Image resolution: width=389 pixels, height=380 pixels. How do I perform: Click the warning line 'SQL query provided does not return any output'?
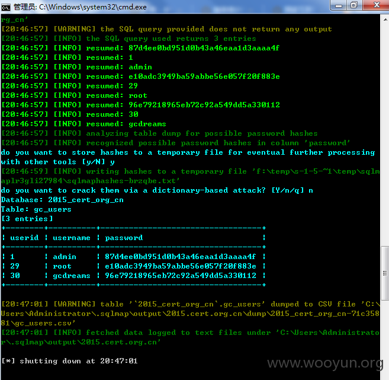pyautogui.click(x=166, y=29)
